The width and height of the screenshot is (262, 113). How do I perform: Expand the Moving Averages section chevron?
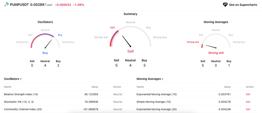[x=162, y=79]
